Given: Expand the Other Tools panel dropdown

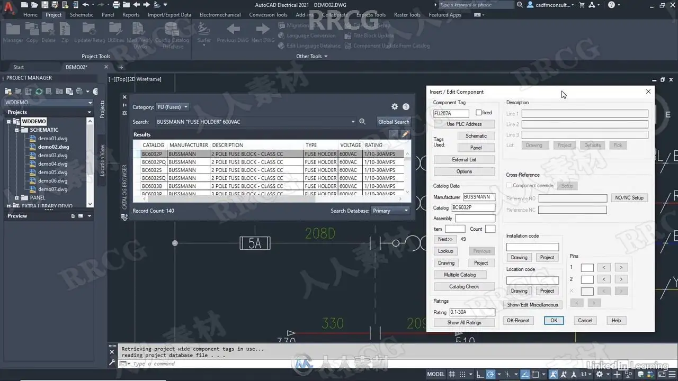Looking at the screenshot, I should tap(311, 56).
